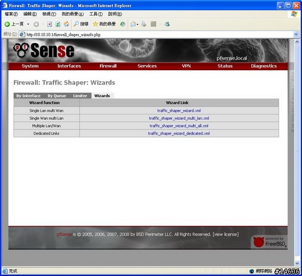Click the scrollbar down arrow
Image resolution: width=302 pixels, height=276 pixels.
pos(297,263)
